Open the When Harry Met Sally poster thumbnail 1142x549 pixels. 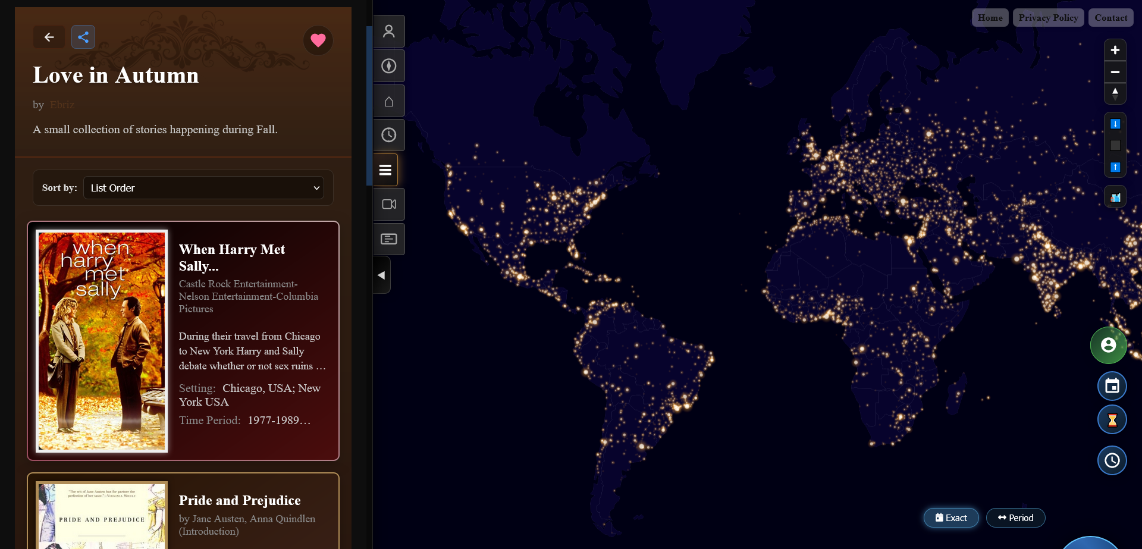[102, 341]
